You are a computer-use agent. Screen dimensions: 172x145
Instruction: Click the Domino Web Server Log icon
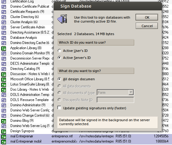tap(4, 126)
